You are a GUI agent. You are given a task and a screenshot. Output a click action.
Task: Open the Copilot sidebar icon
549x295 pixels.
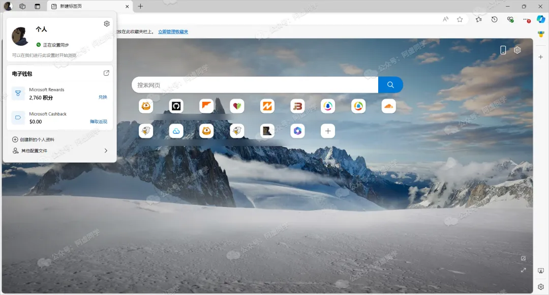541,19
